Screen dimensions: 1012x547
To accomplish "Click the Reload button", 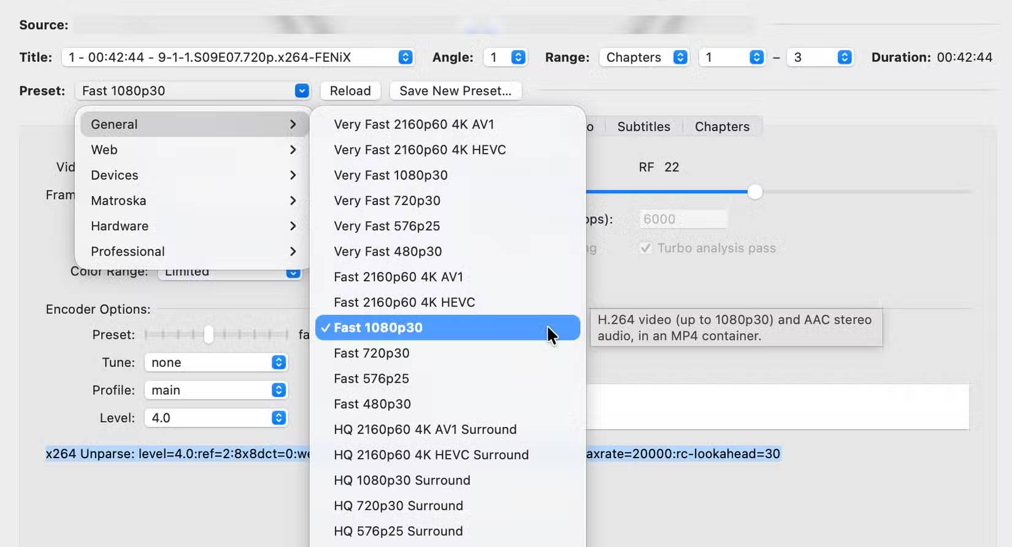I will click(x=350, y=91).
